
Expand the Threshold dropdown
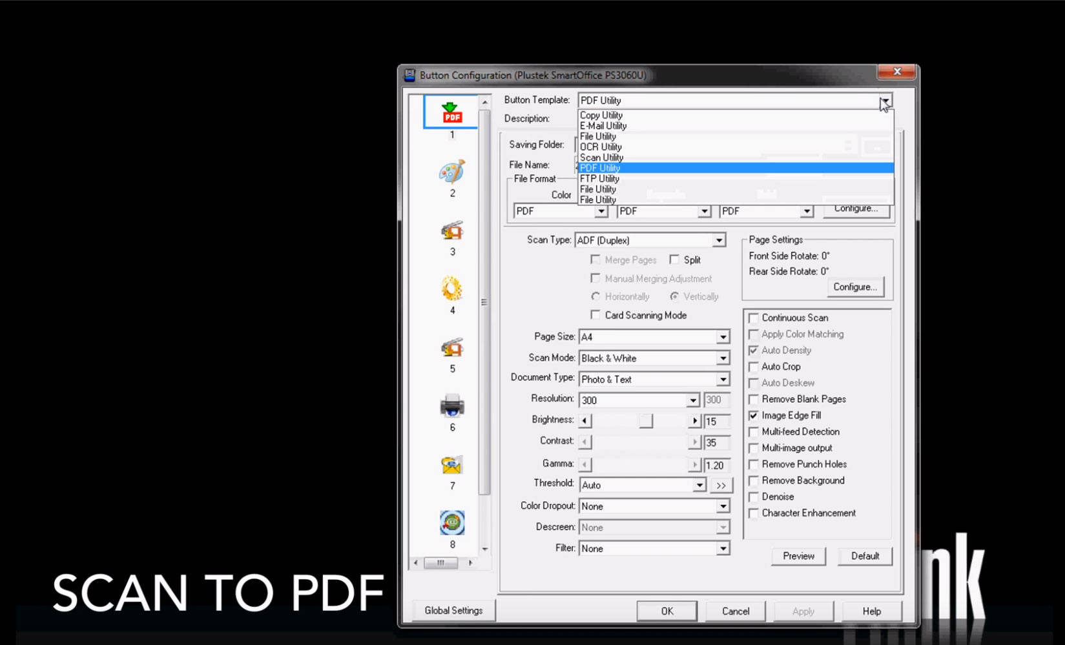[699, 485]
